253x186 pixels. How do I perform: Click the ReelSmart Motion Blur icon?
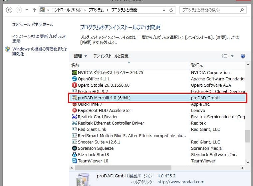[74, 136]
